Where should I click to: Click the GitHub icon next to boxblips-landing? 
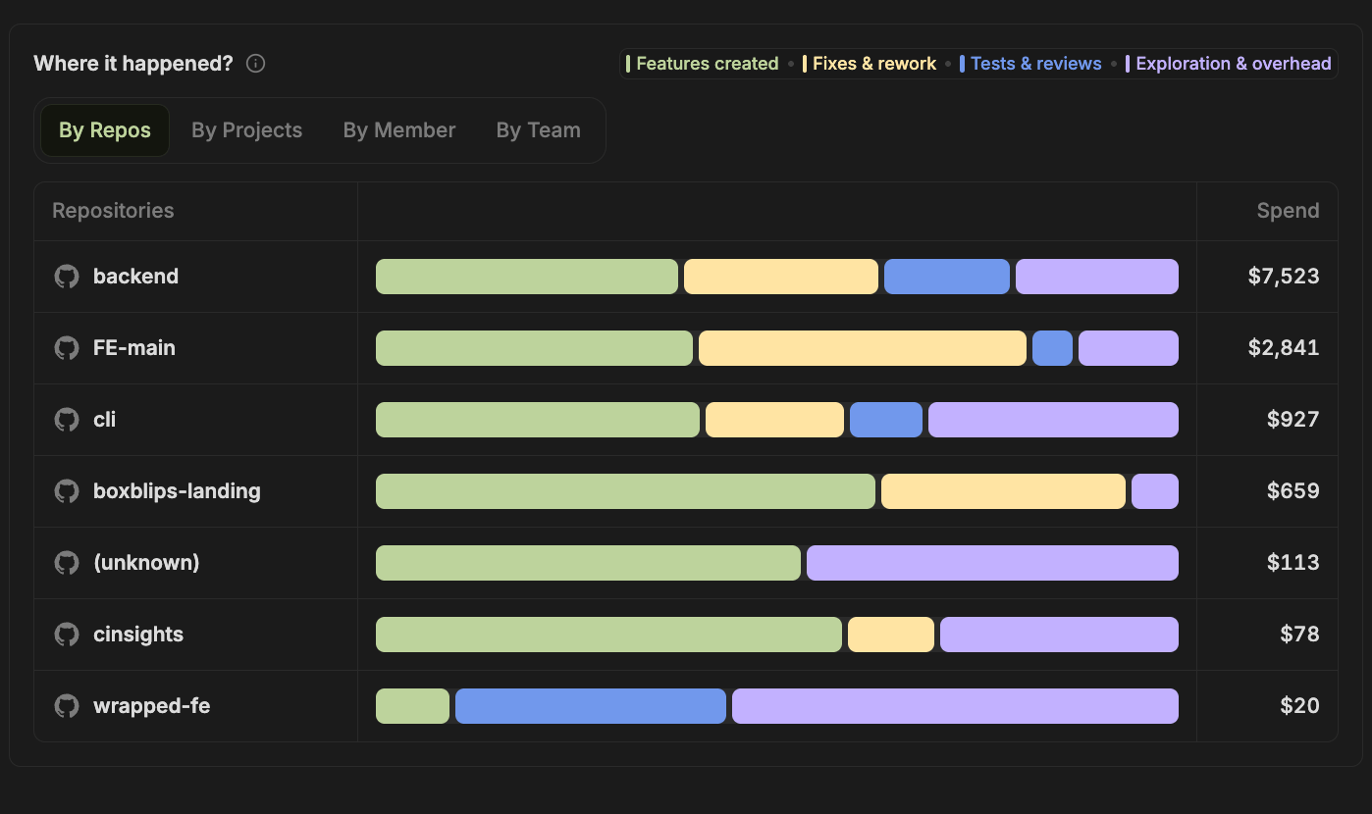coord(67,491)
